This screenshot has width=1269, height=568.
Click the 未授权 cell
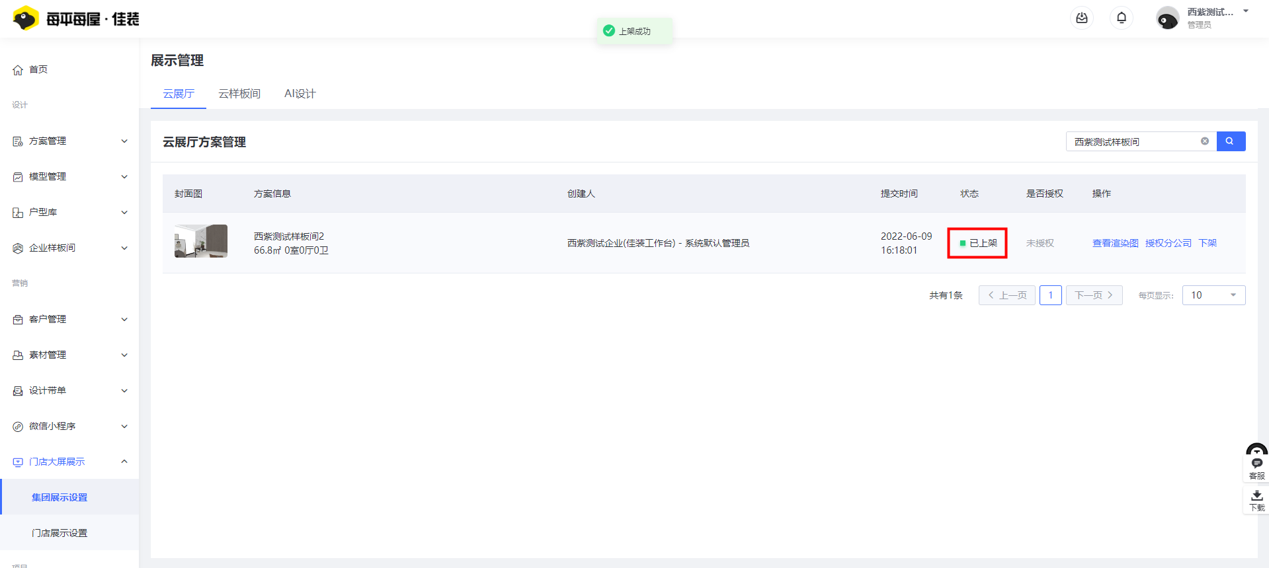click(x=1040, y=243)
